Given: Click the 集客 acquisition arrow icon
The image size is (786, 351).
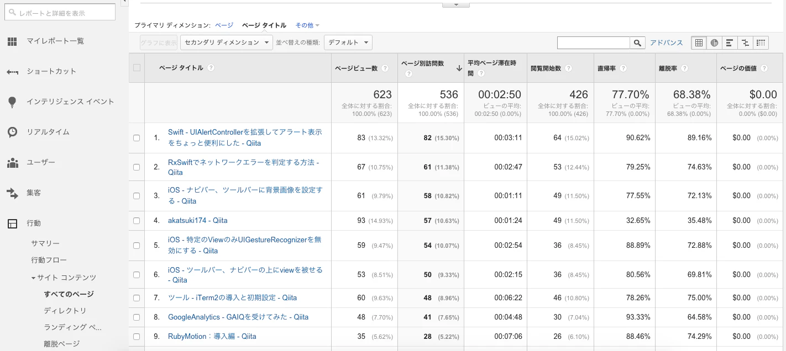Looking at the screenshot, I should [12, 193].
